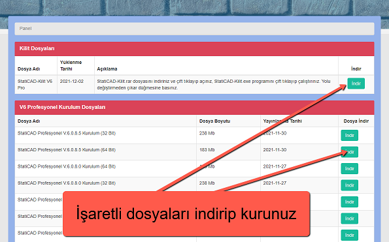The image size is (389, 242).
Task: Click the last visible İndir button
Action: click(x=349, y=235)
